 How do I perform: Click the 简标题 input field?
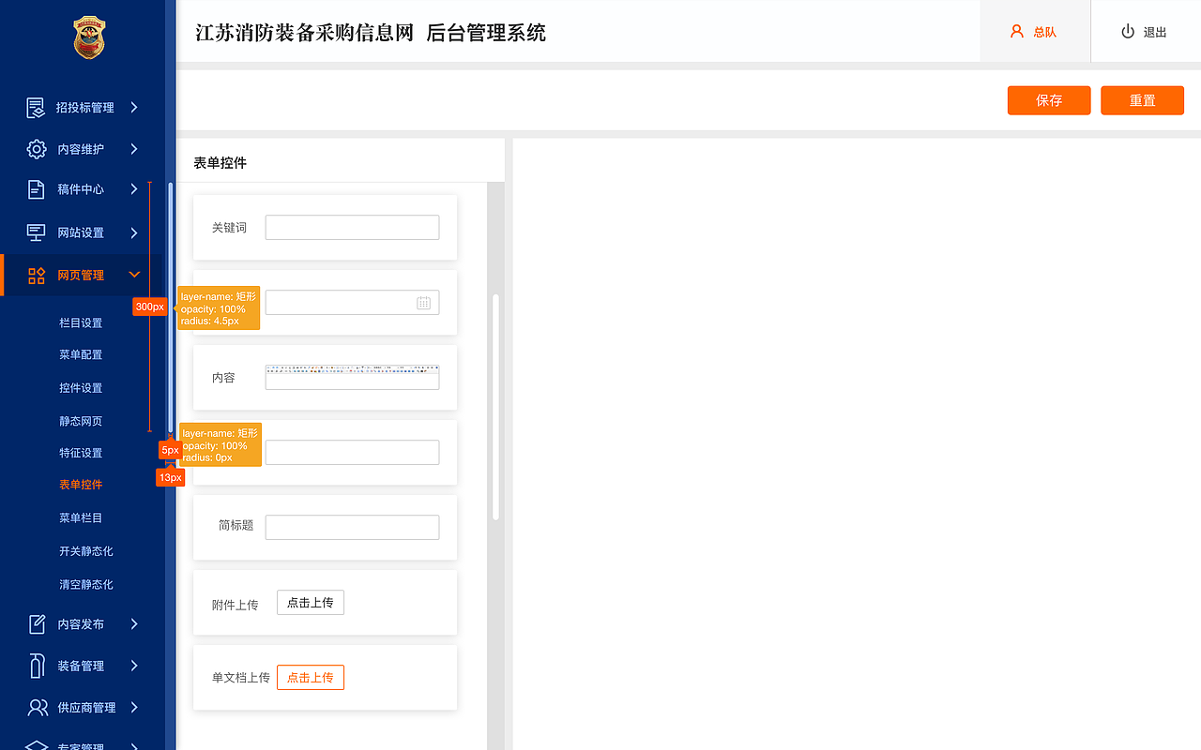tap(352, 527)
